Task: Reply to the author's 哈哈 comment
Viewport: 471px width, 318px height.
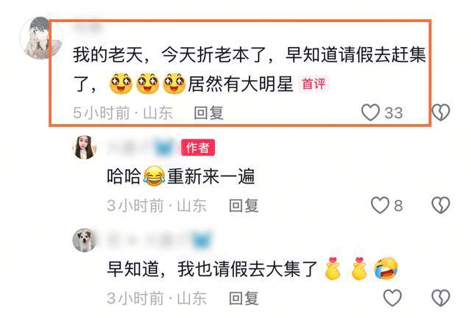Action: tap(244, 206)
